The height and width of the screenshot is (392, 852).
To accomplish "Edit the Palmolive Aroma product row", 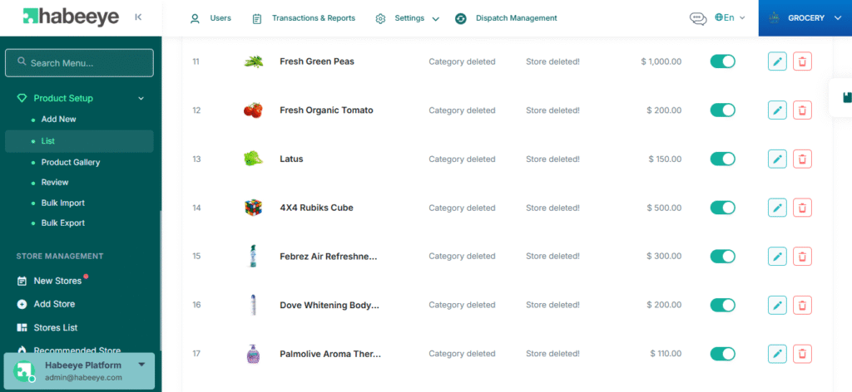I will point(777,354).
